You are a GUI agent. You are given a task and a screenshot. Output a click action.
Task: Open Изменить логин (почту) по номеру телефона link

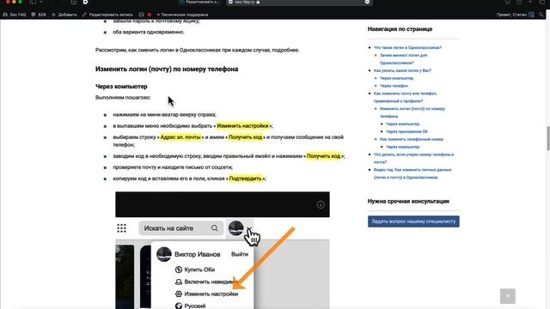(412, 112)
